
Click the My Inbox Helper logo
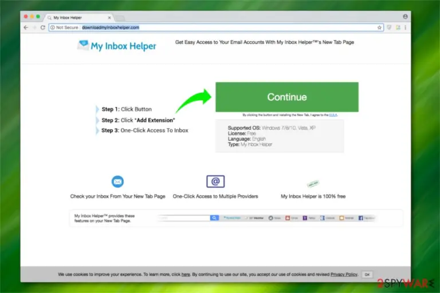(117, 46)
